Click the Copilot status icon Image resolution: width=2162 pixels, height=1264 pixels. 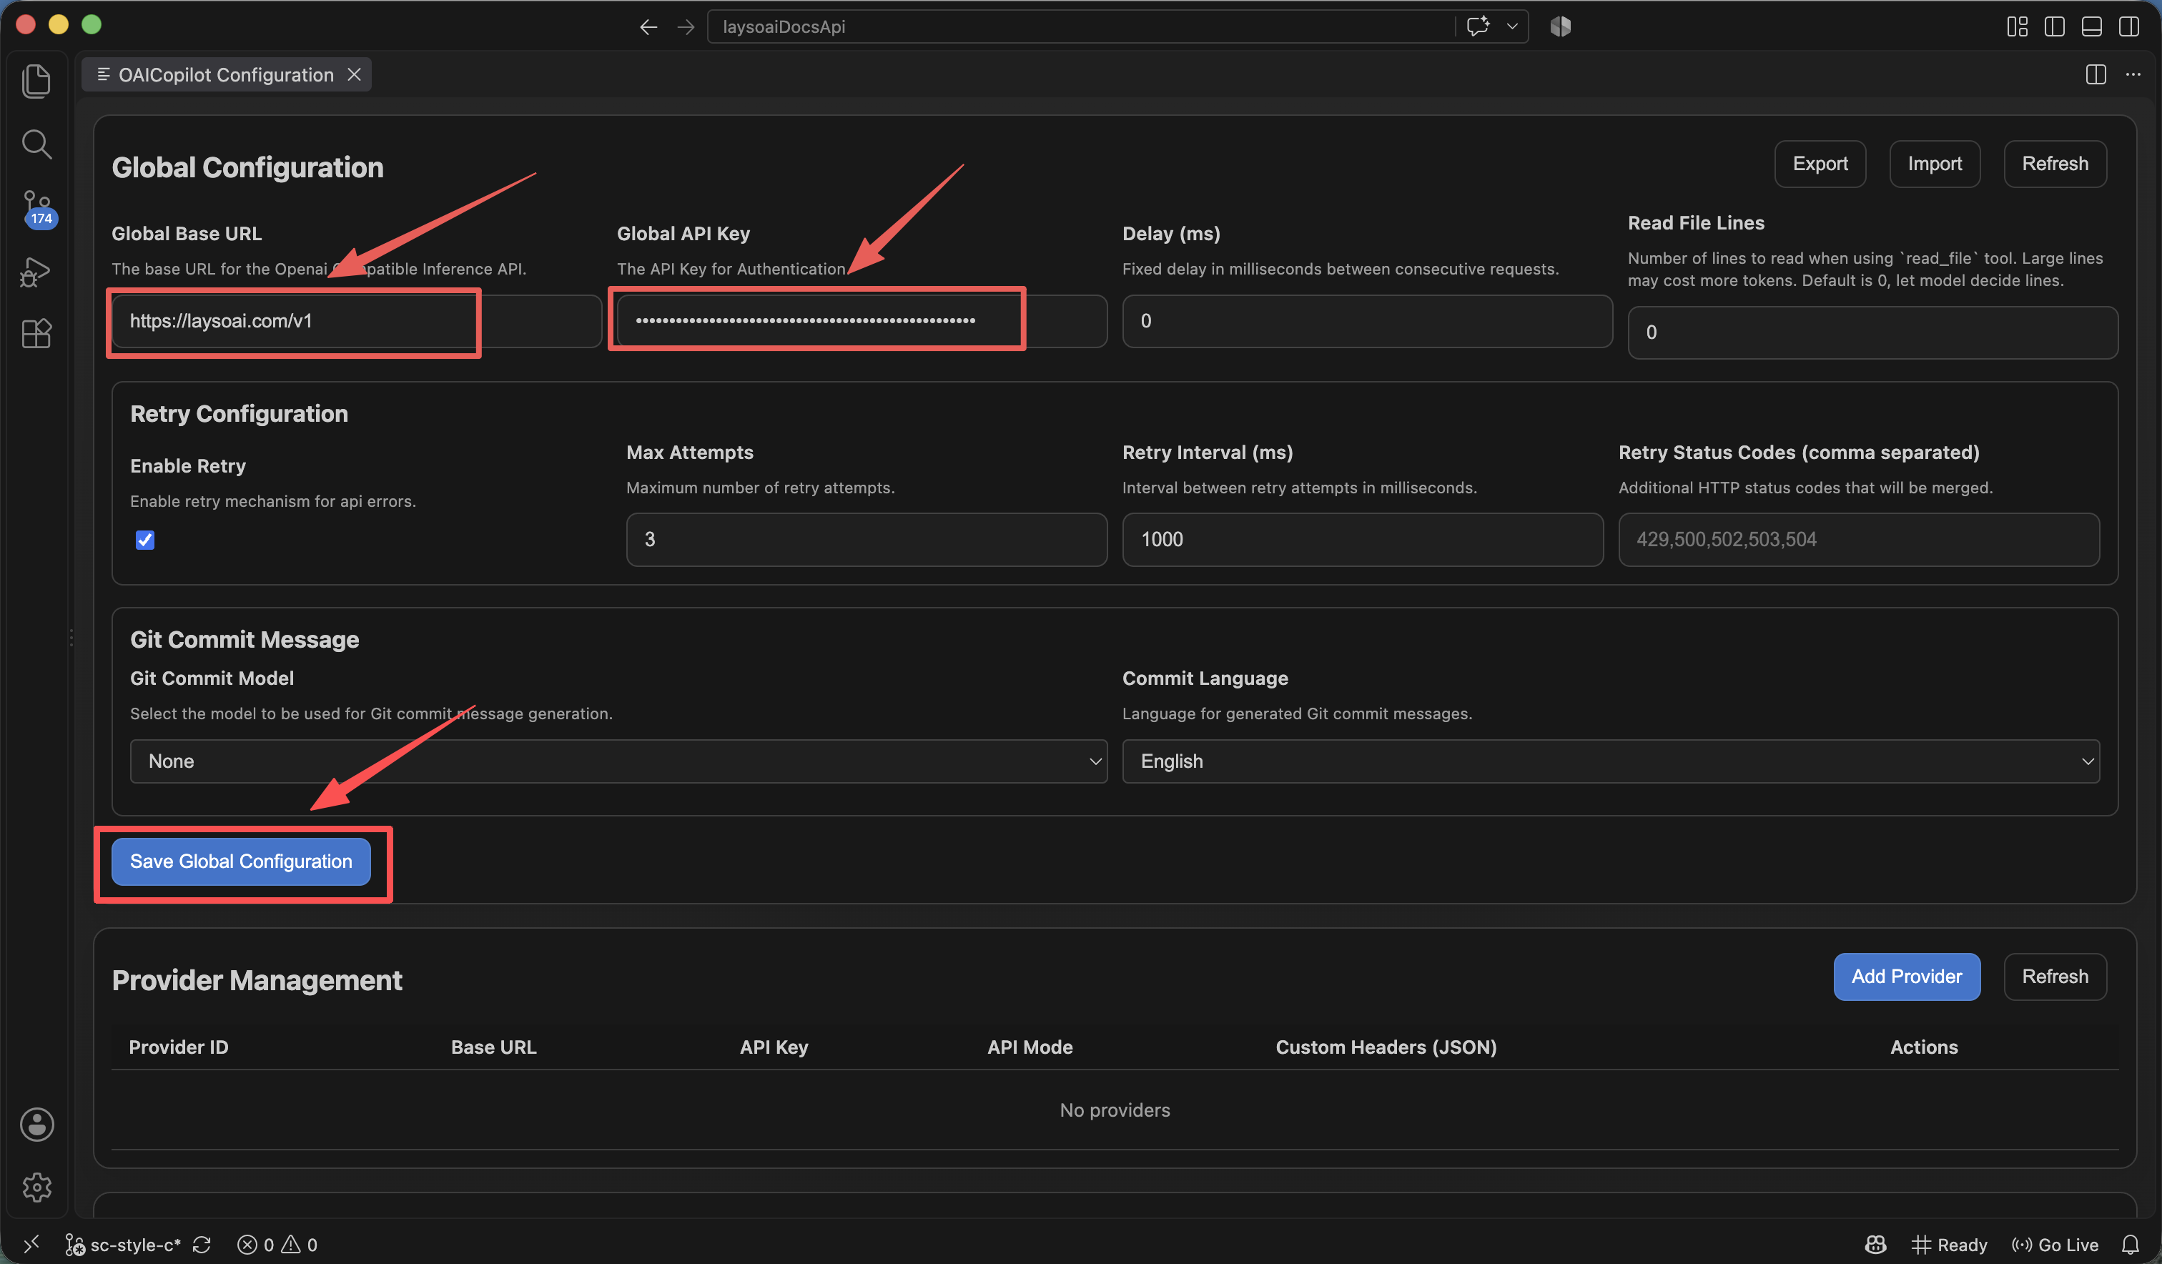pyautogui.click(x=1876, y=1244)
